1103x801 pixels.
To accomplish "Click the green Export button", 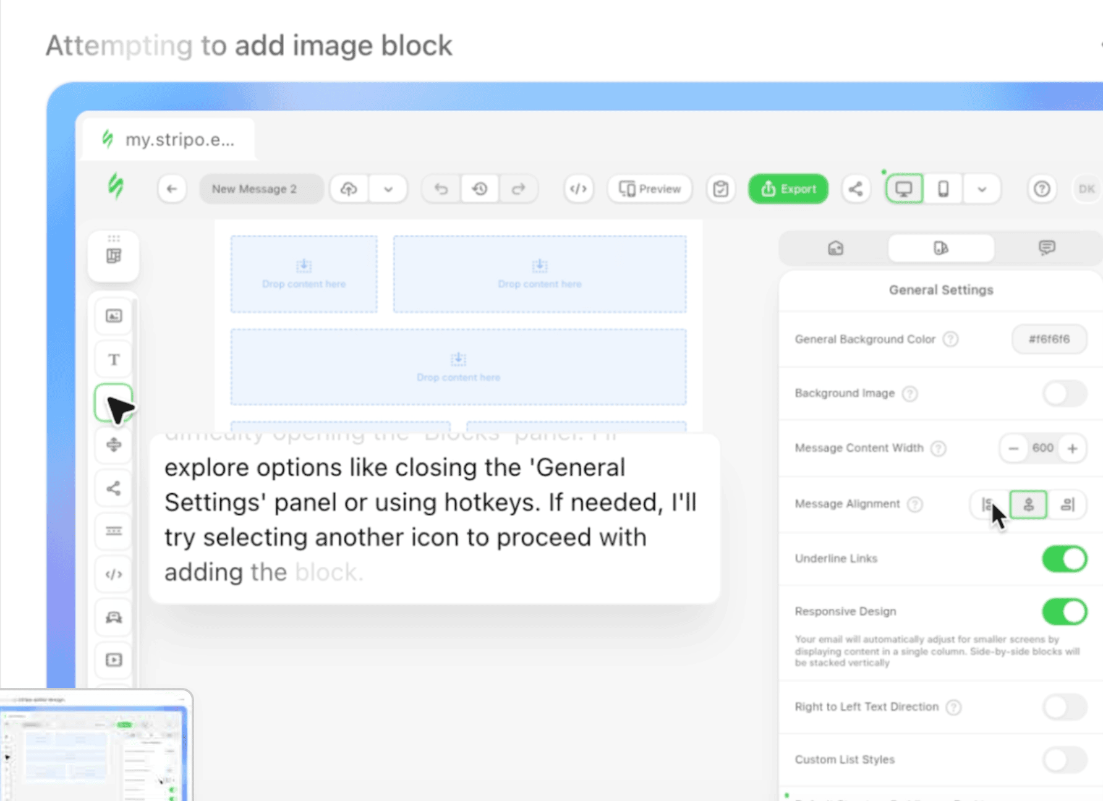I will point(788,189).
